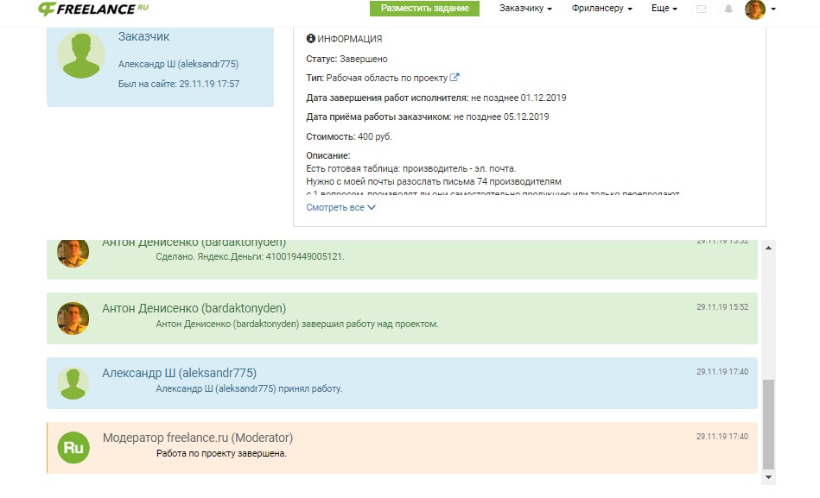Click the timestamp 29.11.19 15:52
Screen dimensions: 820x498
point(722,307)
